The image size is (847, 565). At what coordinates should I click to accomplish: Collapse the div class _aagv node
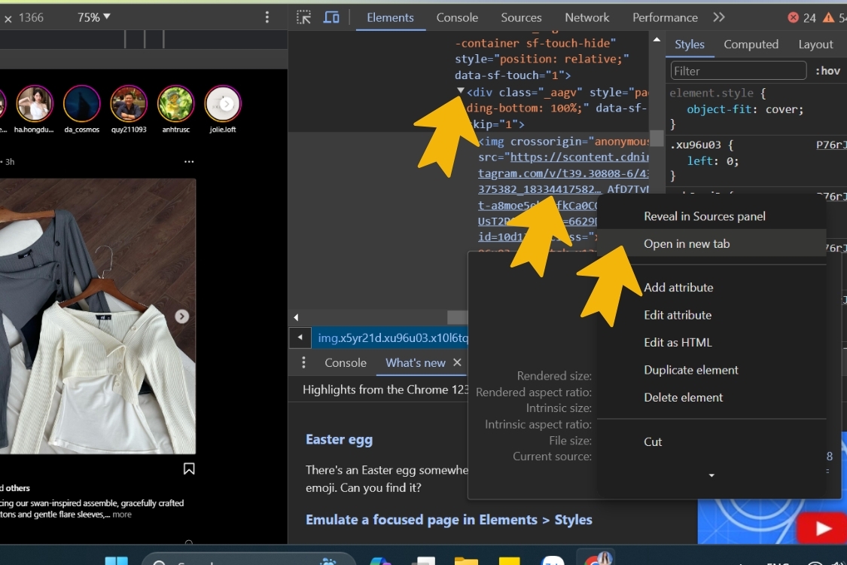pyautogui.click(x=460, y=91)
